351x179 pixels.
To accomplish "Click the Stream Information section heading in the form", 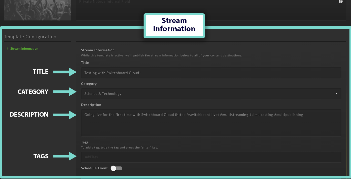I will coord(98,50).
